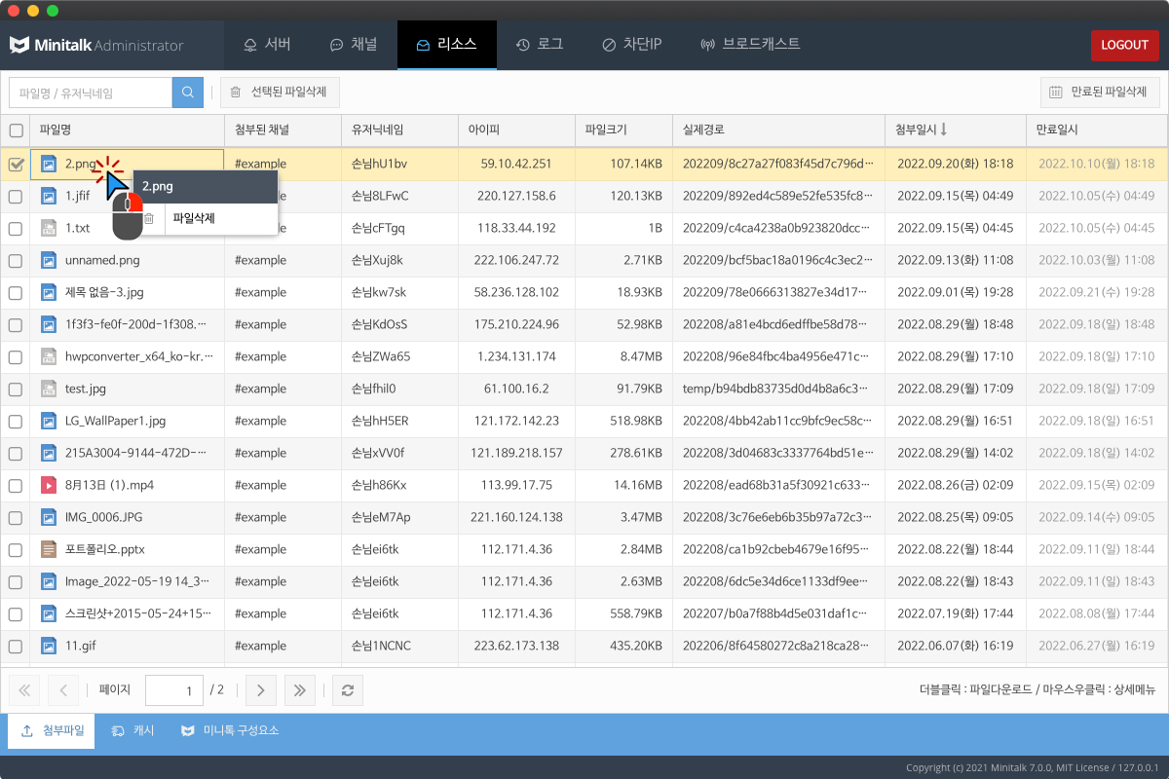
Task: Click the Minitalk Administrator logo
Action: click(x=96, y=45)
